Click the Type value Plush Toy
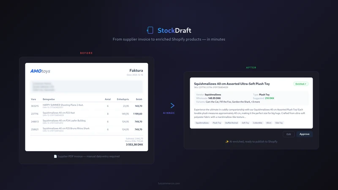This screenshot has width=338, height=190. (x=264, y=95)
